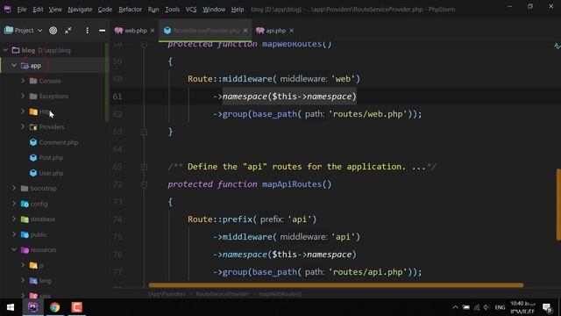Expand the lang folder

(x=23, y=281)
